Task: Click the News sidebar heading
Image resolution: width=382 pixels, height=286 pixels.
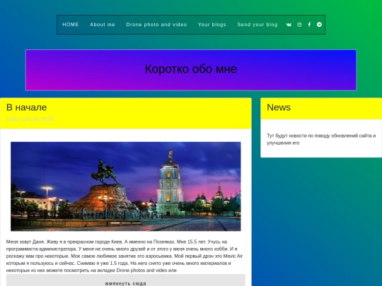Action: tap(279, 107)
